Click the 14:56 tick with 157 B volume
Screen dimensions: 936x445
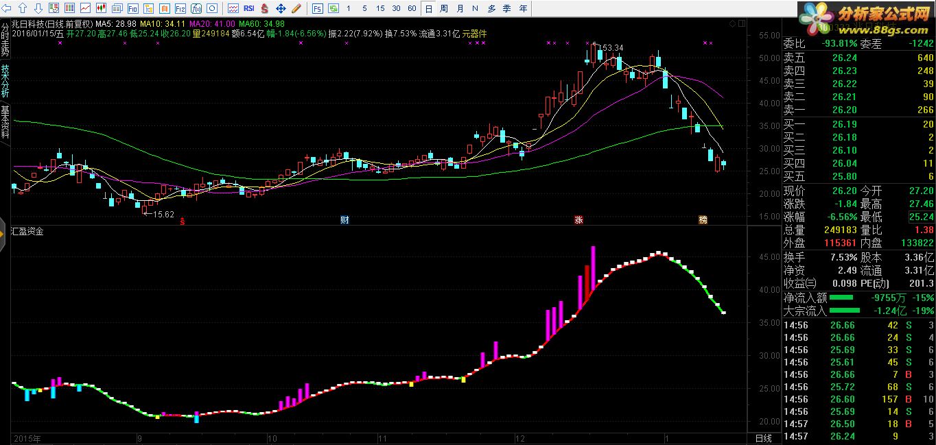(x=858, y=399)
